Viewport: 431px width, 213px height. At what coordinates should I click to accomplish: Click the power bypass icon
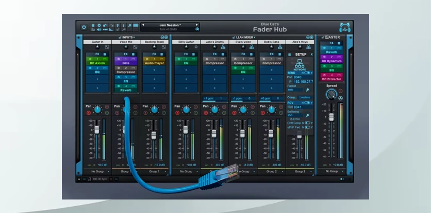84,27
